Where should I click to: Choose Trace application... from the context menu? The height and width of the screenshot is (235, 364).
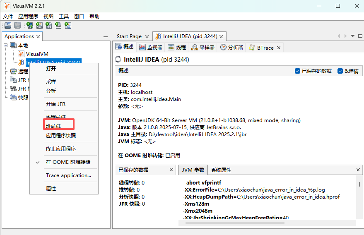point(64,175)
